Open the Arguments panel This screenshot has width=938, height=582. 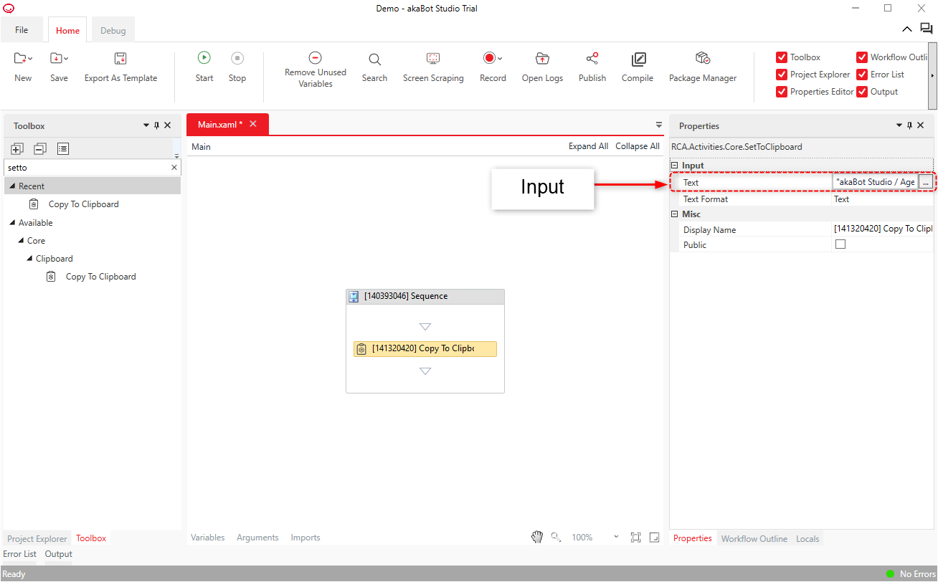pyautogui.click(x=257, y=538)
